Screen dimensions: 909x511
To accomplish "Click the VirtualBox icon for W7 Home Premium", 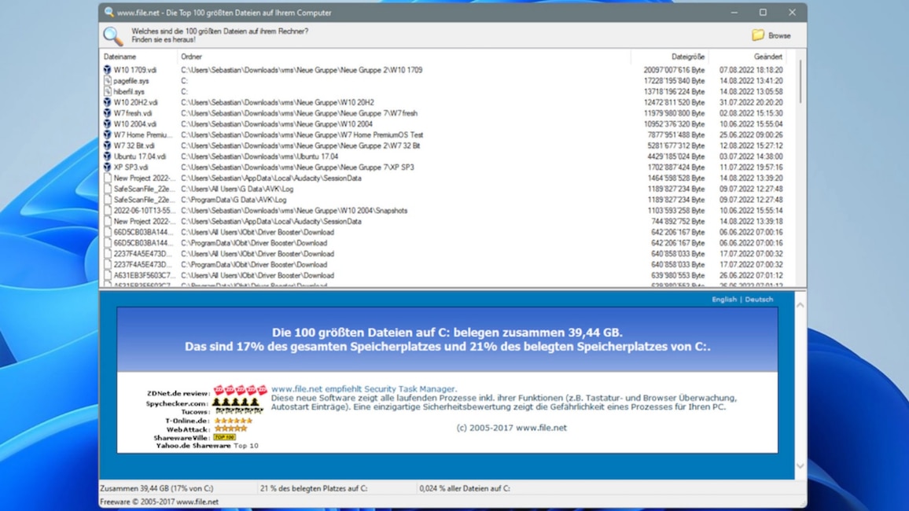I will [107, 134].
